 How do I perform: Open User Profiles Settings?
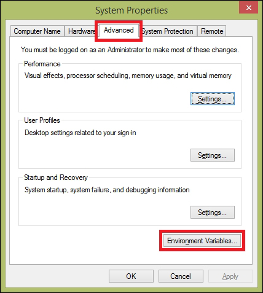[x=213, y=155]
